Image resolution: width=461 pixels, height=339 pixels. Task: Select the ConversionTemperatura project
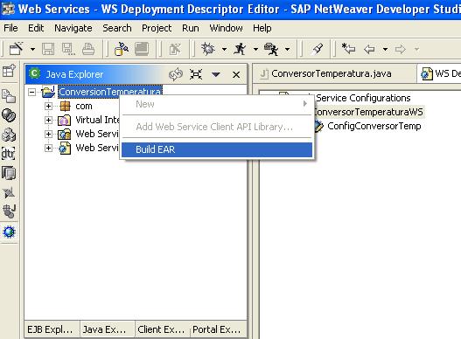[x=110, y=92]
